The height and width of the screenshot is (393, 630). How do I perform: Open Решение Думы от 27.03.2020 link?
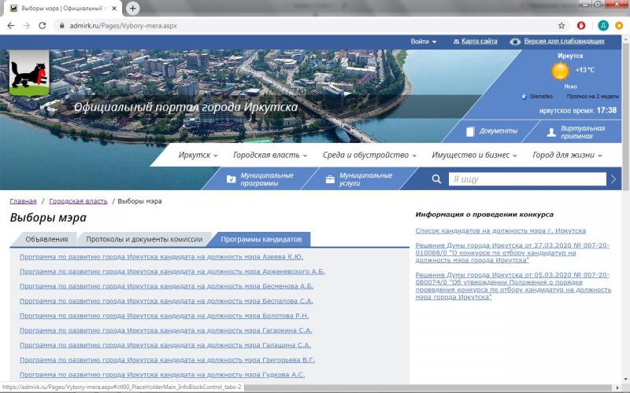pyautogui.click(x=513, y=252)
